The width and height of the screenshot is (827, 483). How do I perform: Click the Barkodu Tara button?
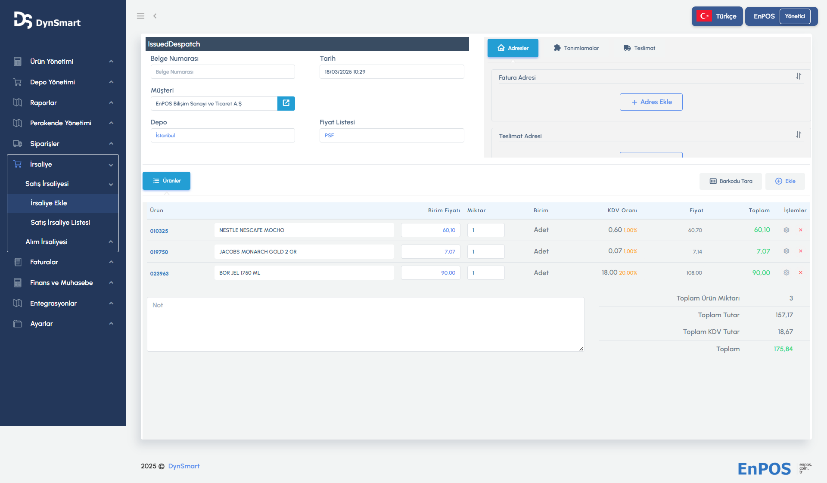(x=731, y=181)
